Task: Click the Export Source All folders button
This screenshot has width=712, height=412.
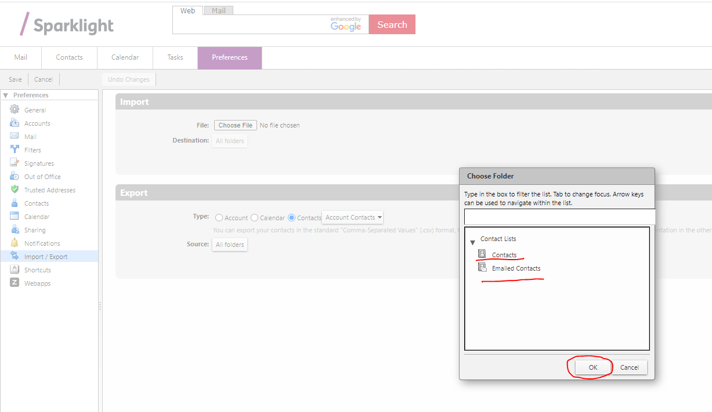Action: click(x=230, y=245)
